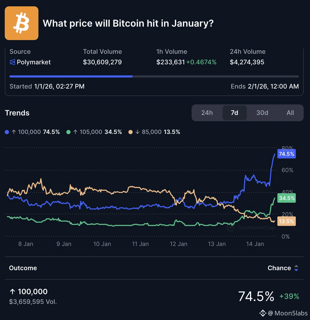
Task: Click the market duration progress bar
Action: pos(154,76)
